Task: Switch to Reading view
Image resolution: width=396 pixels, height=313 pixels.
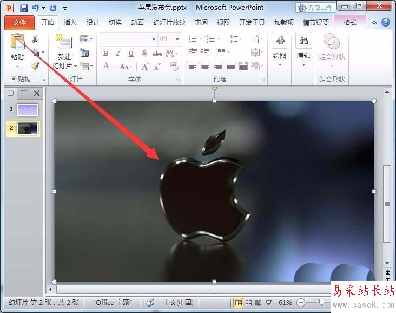Action: (x=259, y=303)
